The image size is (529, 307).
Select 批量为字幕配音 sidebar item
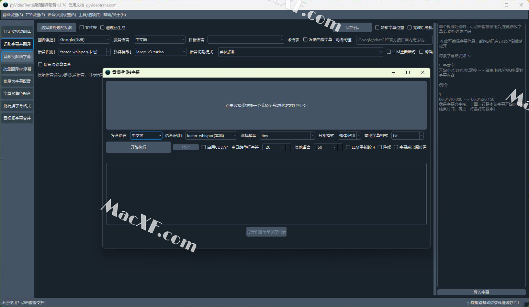[x=17, y=81]
